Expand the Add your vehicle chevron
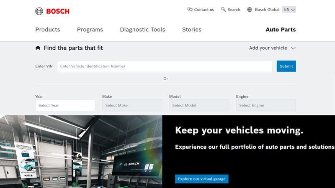The width and height of the screenshot is (335, 188). [293, 48]
